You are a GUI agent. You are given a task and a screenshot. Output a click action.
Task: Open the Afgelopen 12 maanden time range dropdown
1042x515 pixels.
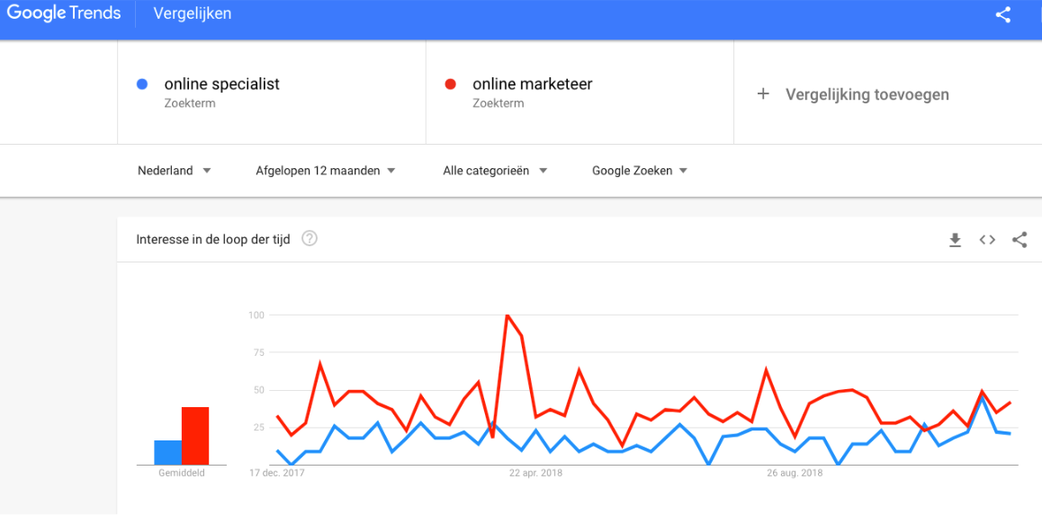click(x=326, y=171)
